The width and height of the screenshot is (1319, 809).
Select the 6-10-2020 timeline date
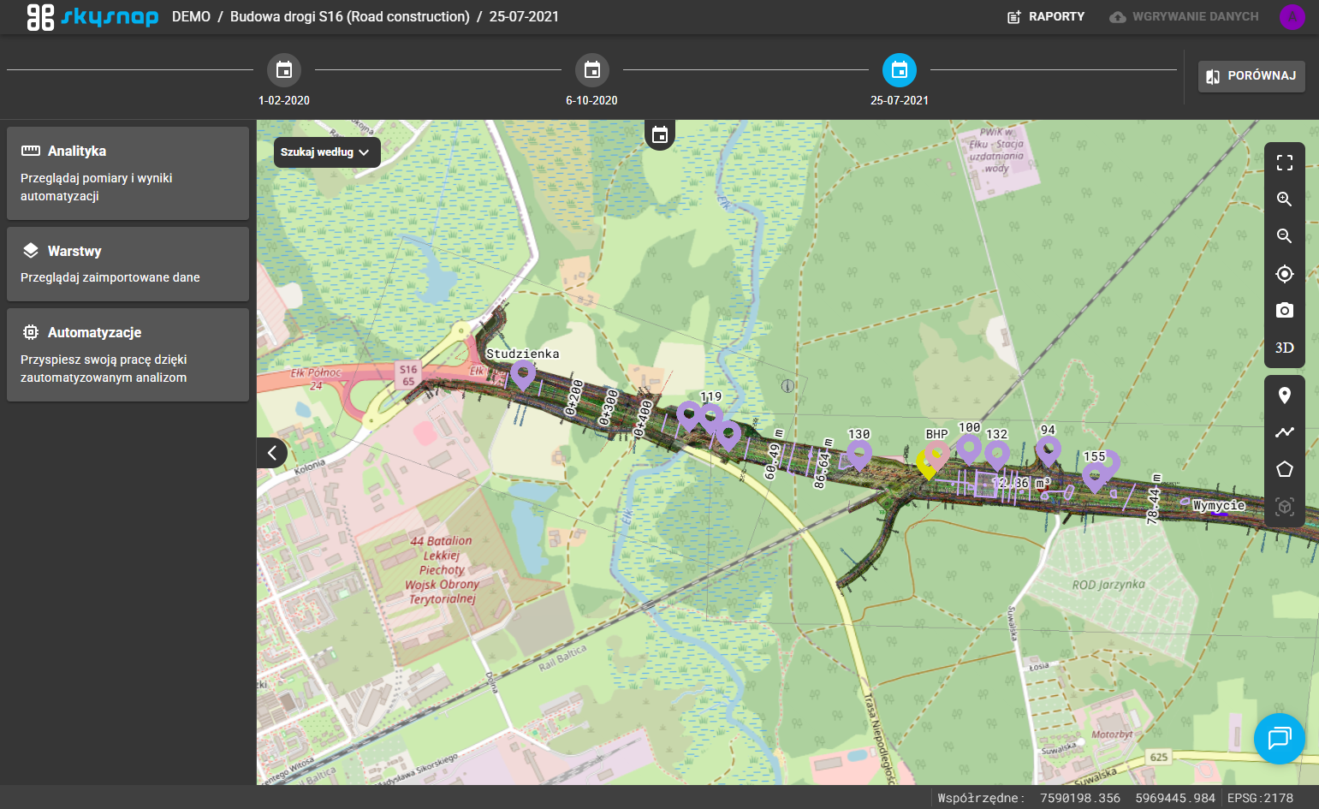coord(591,70)
